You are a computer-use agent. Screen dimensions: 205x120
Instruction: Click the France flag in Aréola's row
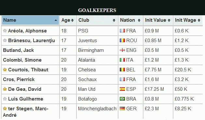click(122, 31)
